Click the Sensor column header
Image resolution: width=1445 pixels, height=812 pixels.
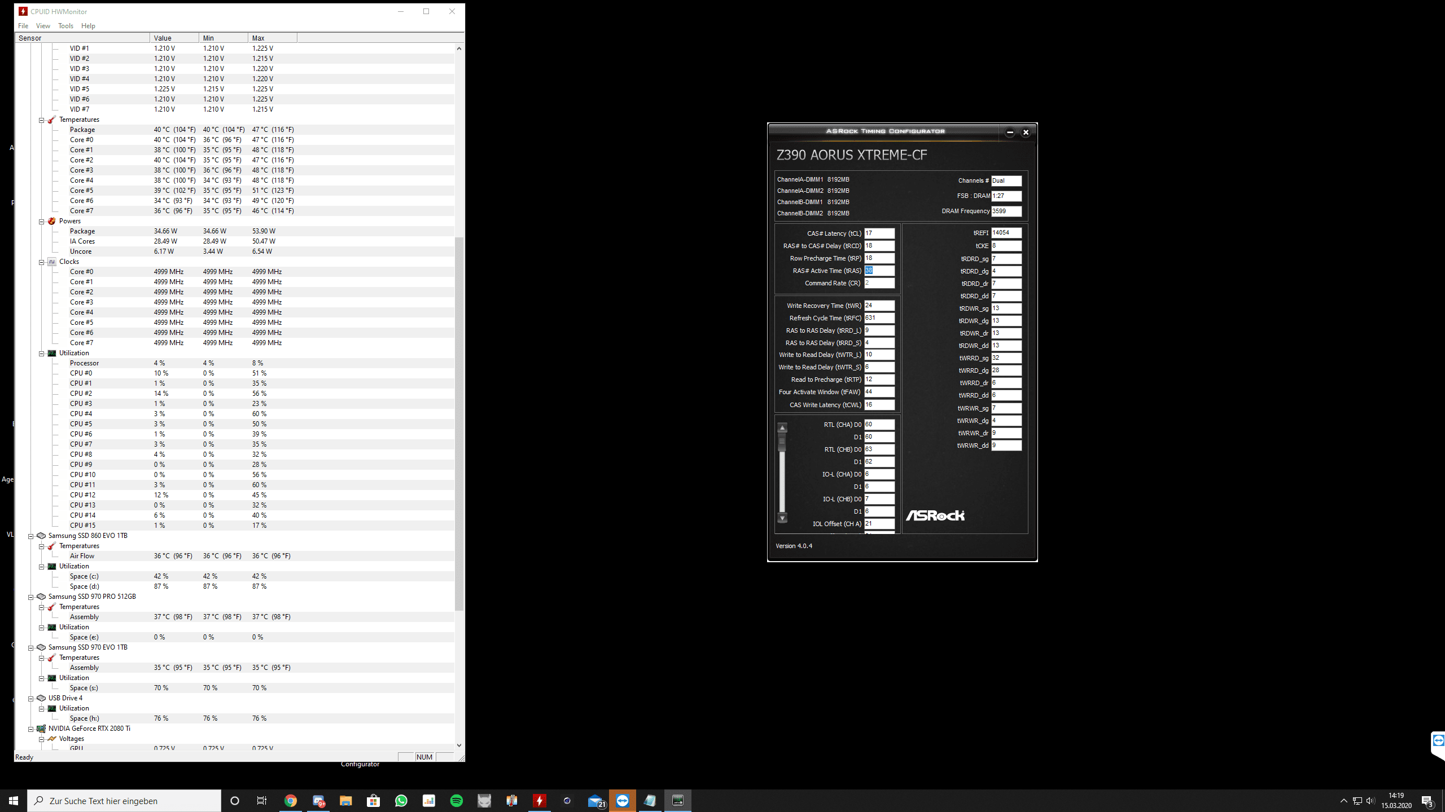pos(82,38)
